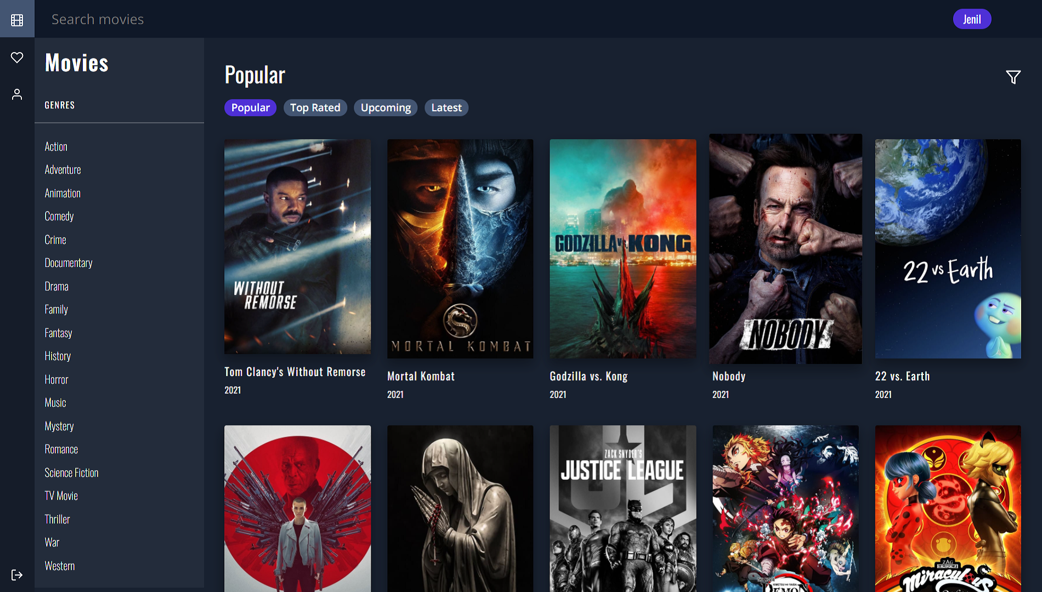Select the Mystery genre
1042x592 pixels.
(59, 426)
